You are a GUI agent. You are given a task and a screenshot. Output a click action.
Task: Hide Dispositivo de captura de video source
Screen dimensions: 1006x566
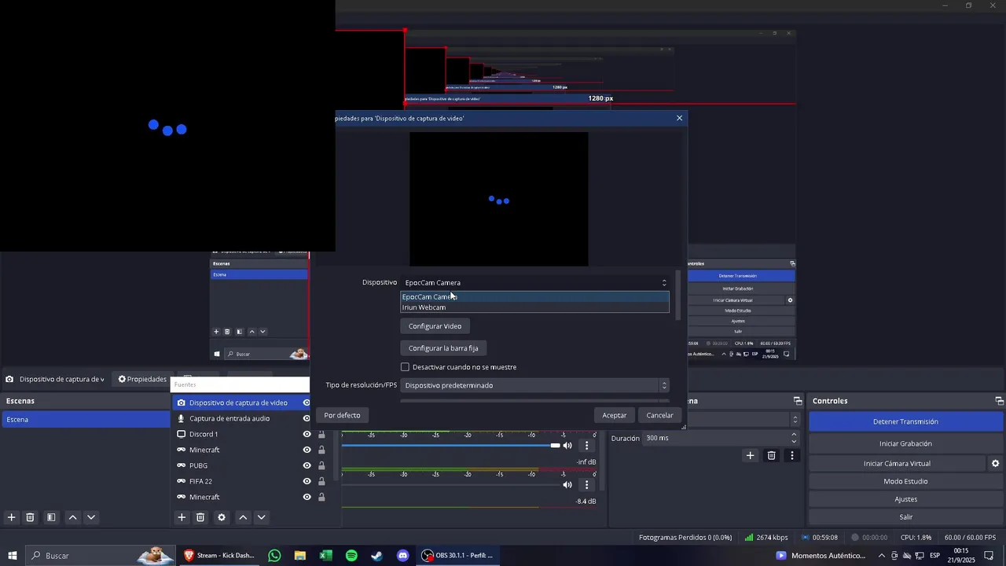[307, 402]
